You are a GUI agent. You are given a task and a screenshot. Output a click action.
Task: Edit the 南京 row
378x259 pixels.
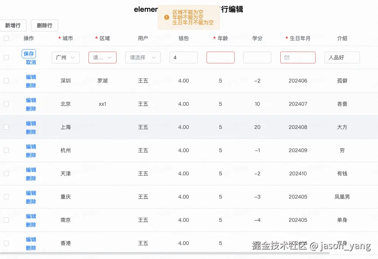click(31, 216)
